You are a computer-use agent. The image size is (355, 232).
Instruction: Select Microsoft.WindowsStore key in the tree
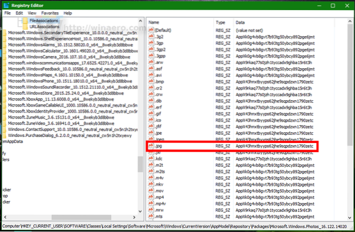click(x=55, y=93)
